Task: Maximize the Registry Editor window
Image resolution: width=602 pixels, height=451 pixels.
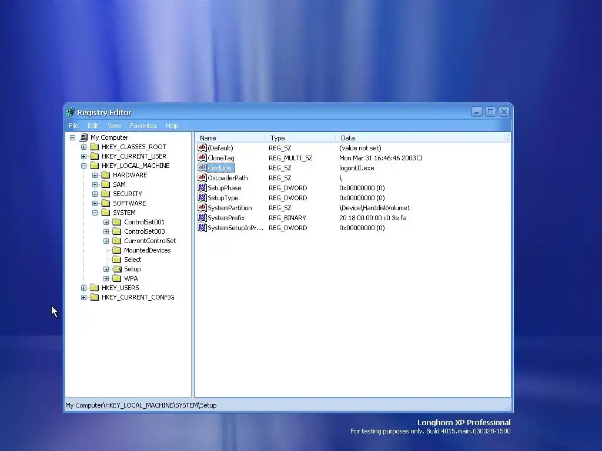Action: pos(490,112)
